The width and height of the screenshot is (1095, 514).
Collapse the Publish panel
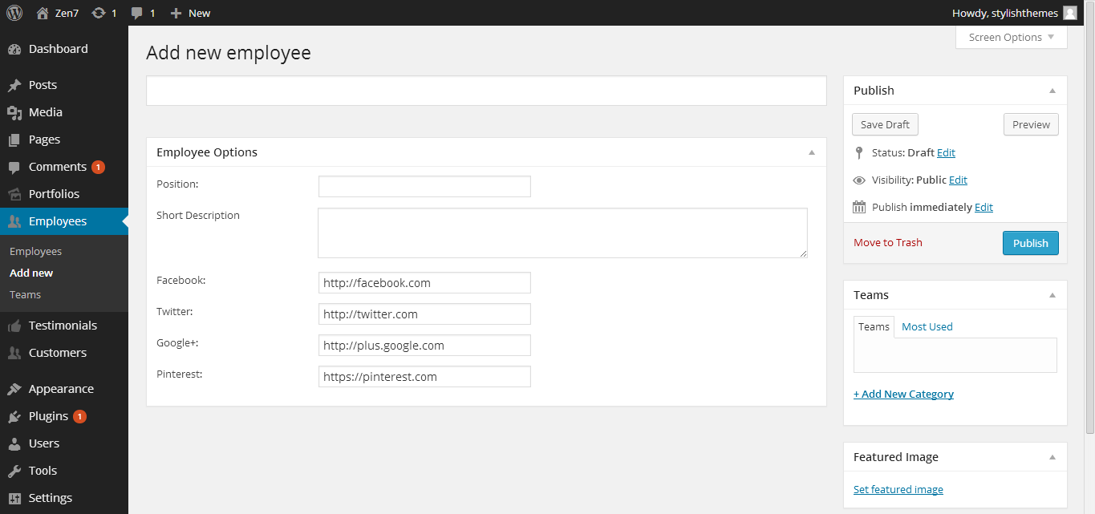point(1052,91)
